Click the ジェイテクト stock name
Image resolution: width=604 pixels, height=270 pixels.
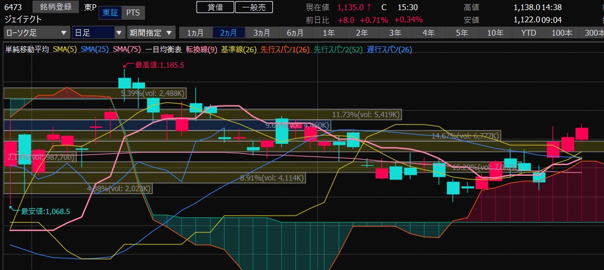point(23,19)
